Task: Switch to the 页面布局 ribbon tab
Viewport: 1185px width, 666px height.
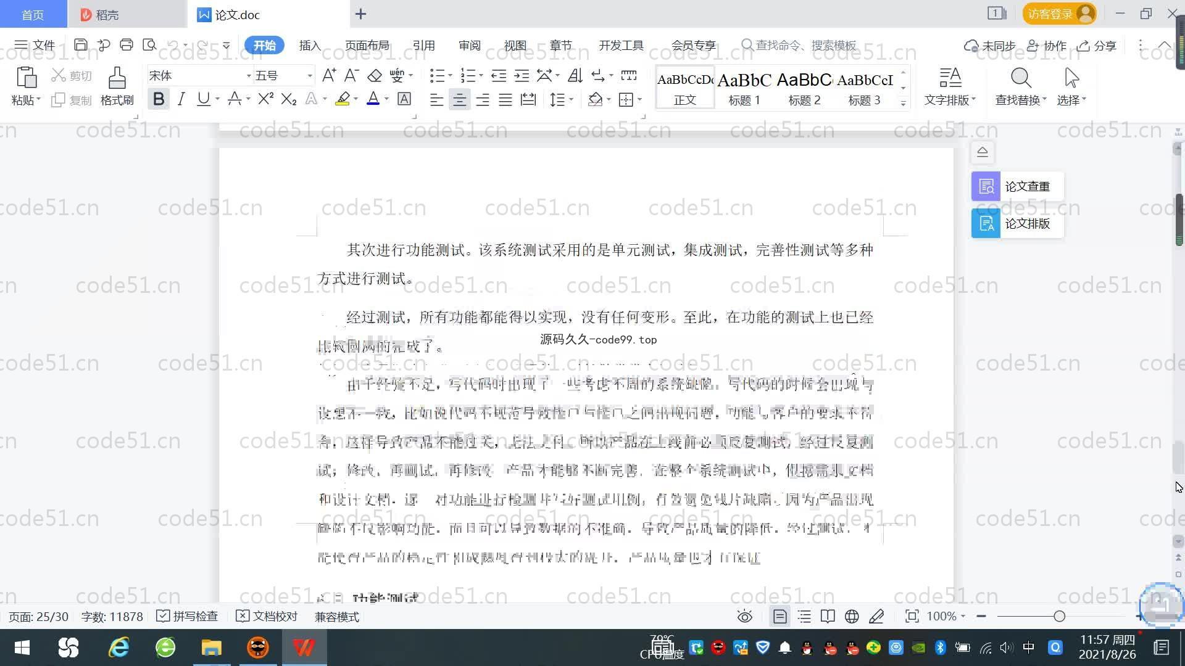Action: tap(367, 46)
